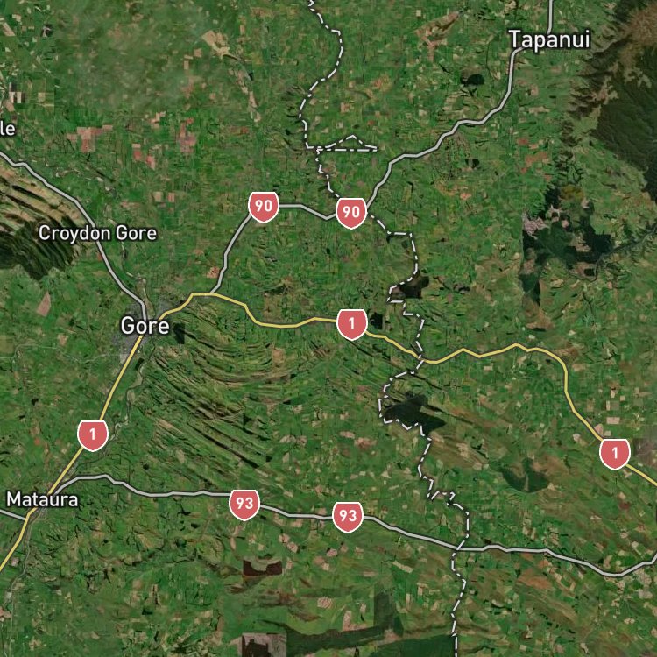Click the Tapanui town label

pos(549,39)
